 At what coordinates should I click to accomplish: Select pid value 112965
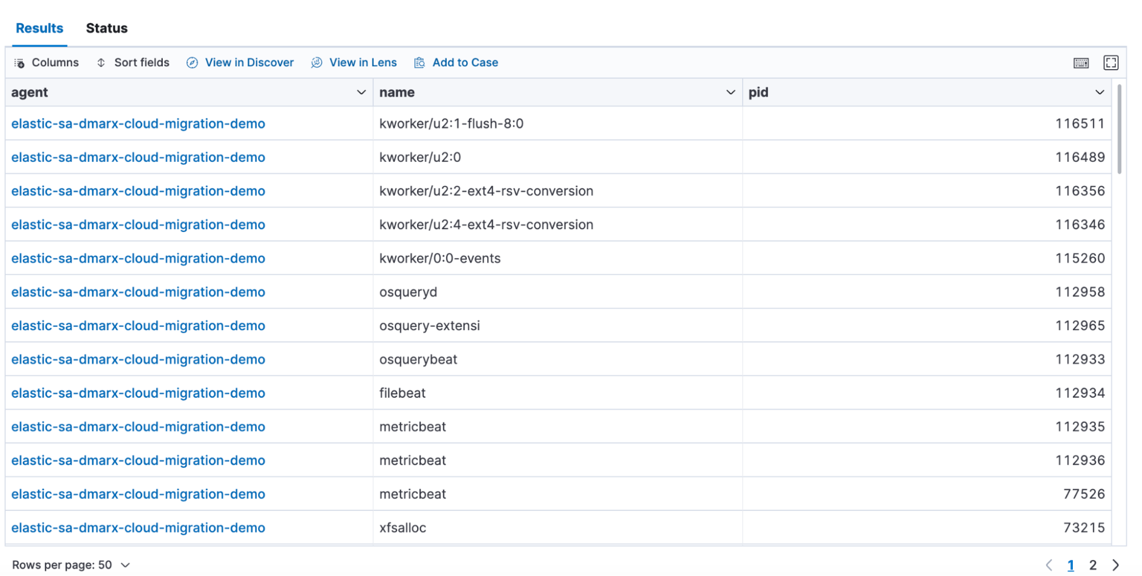pos(1080,326)
